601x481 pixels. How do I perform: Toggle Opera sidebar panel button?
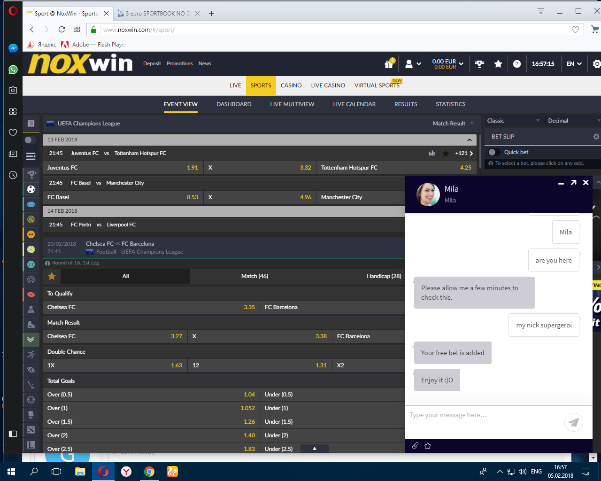[x=13, y=434]
